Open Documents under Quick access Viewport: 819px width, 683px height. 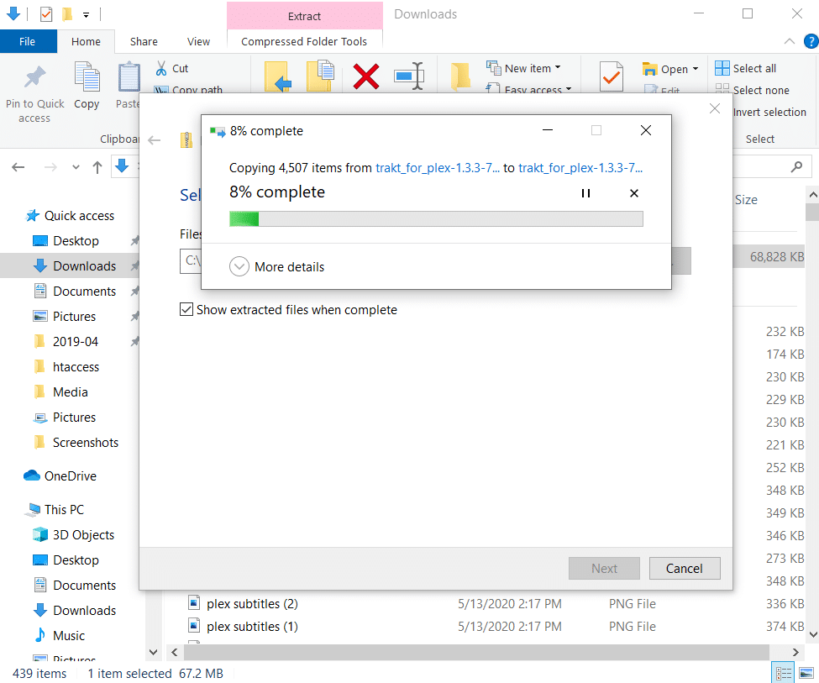tap(74, 291)
